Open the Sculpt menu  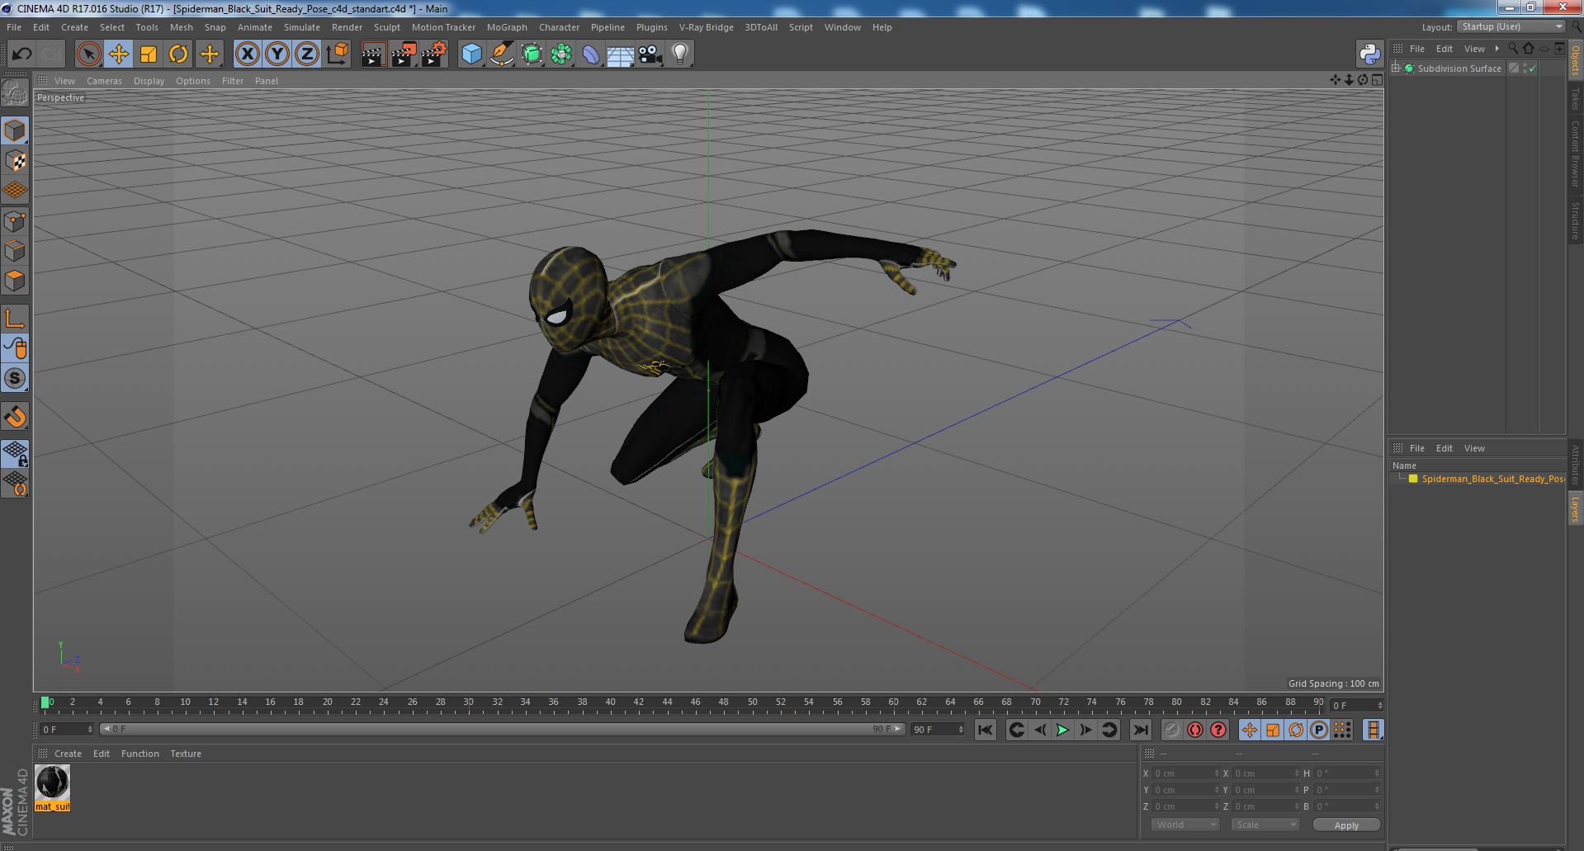click(386, 27)
